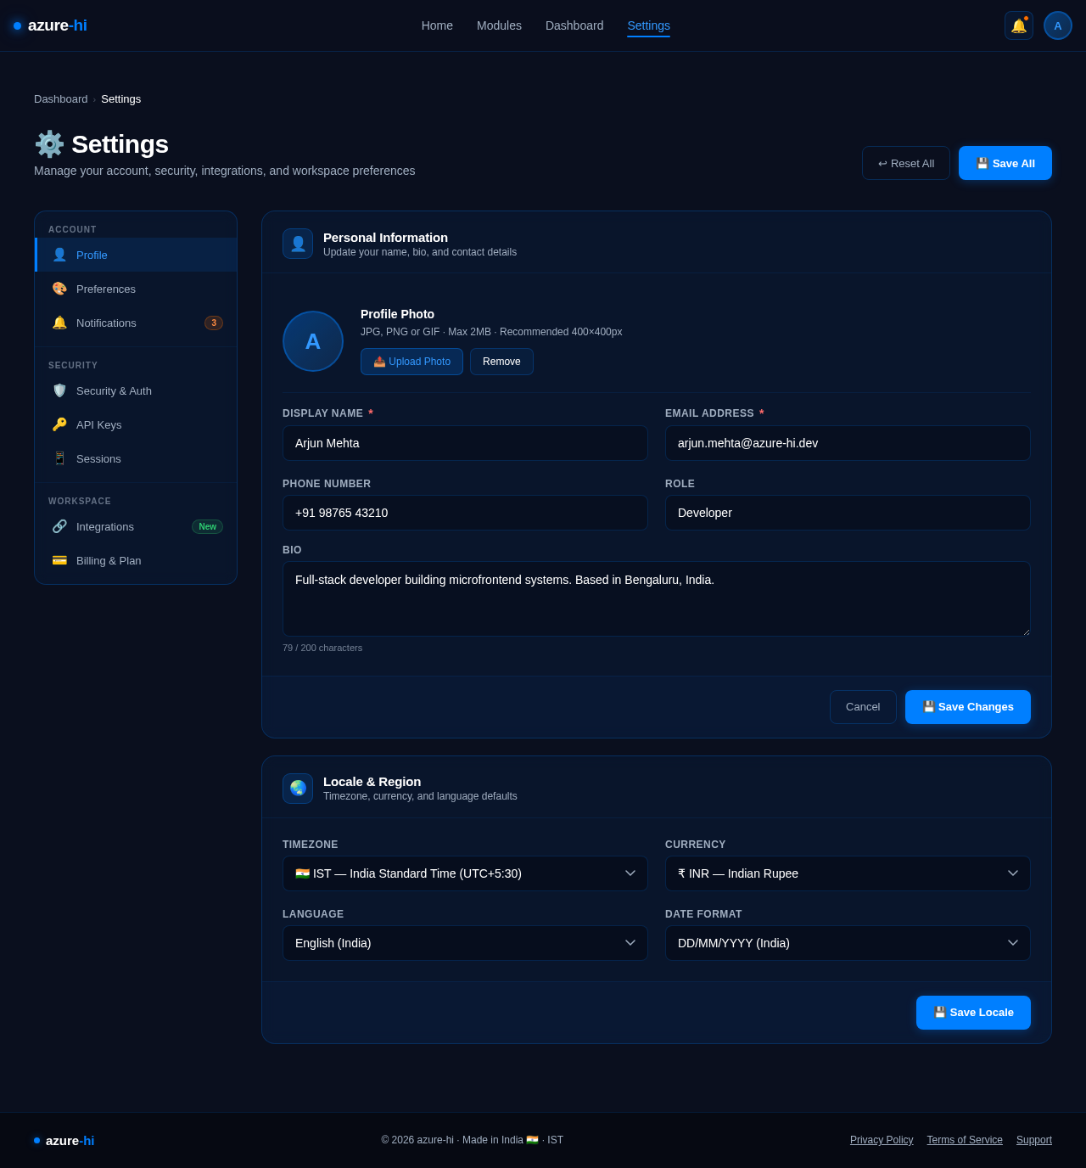Click the gear icon beside Settings heading

coord(48,144)
